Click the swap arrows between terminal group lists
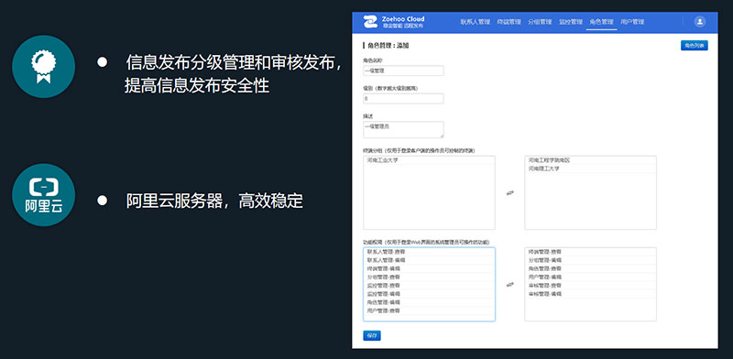Image resolution: width=733 pixels, height=359 pixels. tap(510, 192)
